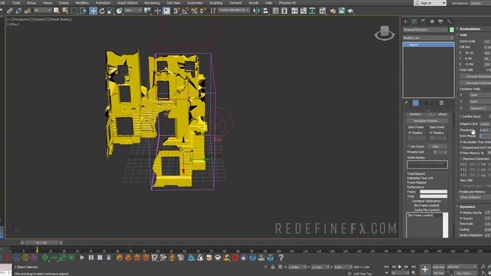Image resolution: width=491 pixels, height=276 pixels.
Task: Toggle No Smaller Than Initial checkbox
Action: coord(461,142)
